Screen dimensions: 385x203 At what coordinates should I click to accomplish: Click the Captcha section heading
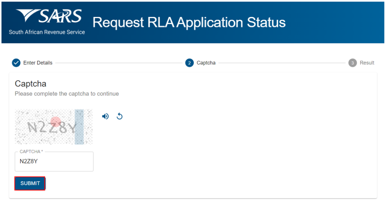(30, 83)
